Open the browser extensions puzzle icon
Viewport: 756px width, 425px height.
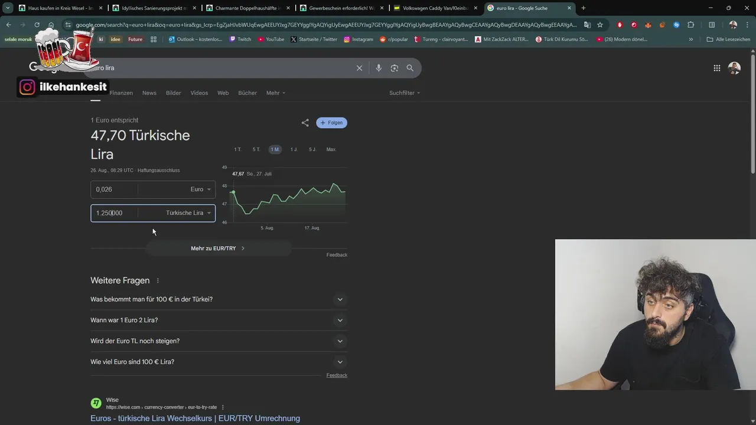(x=691, y=25)
